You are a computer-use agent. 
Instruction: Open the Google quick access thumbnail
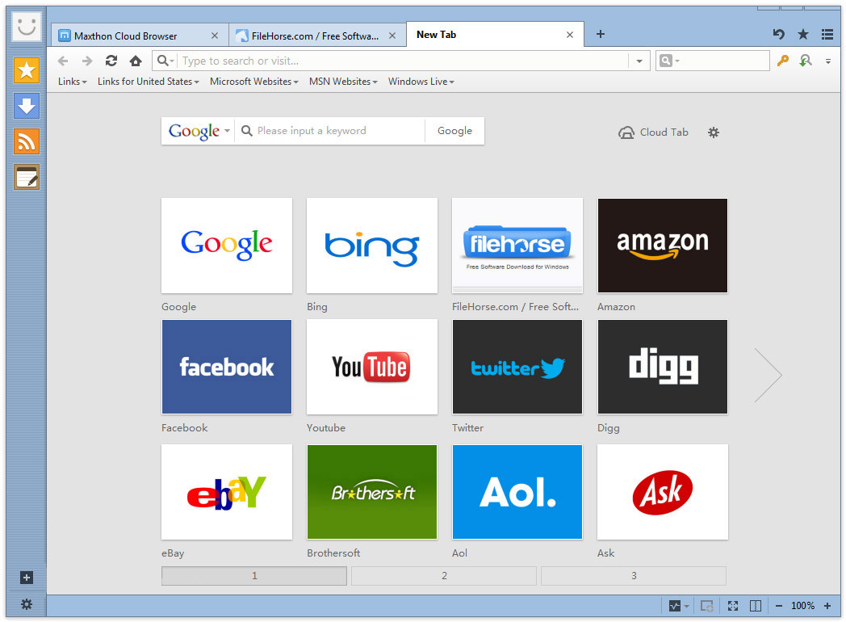(227, 246)
